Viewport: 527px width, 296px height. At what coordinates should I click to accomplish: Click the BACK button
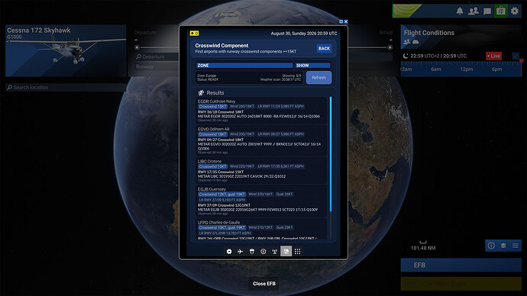[x=324, y=48]
